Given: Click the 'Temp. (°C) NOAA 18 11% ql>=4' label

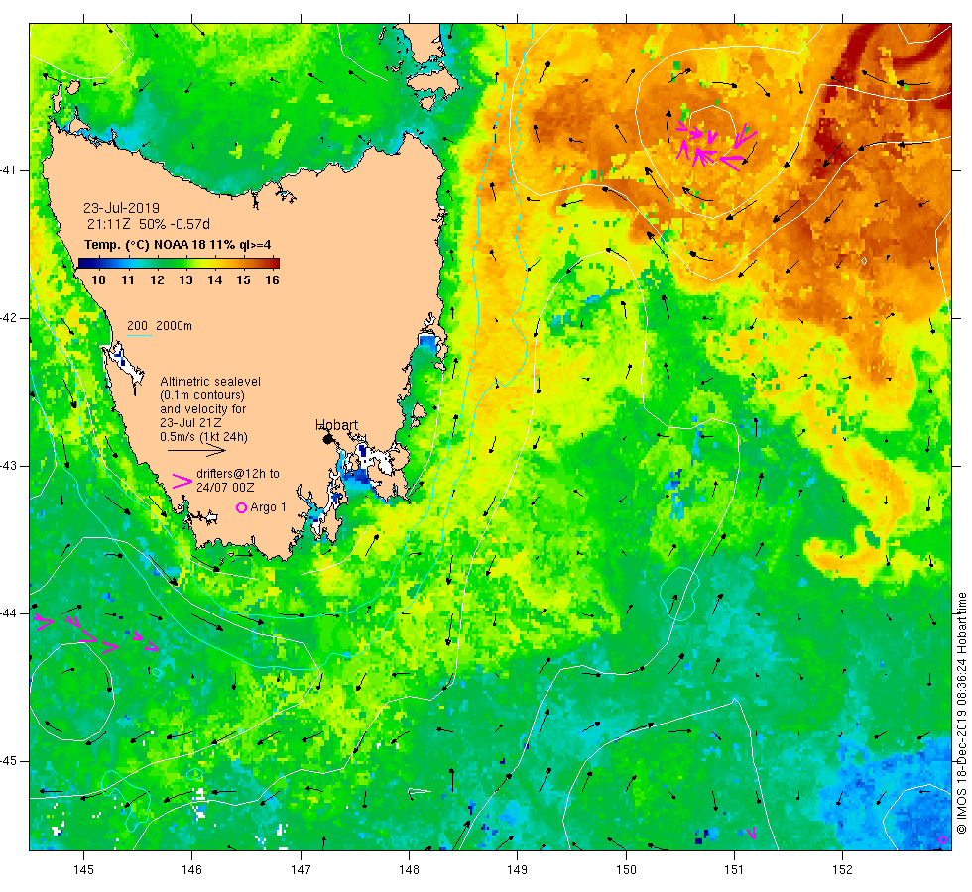Looking at the screenshot, I should (178, 245).
